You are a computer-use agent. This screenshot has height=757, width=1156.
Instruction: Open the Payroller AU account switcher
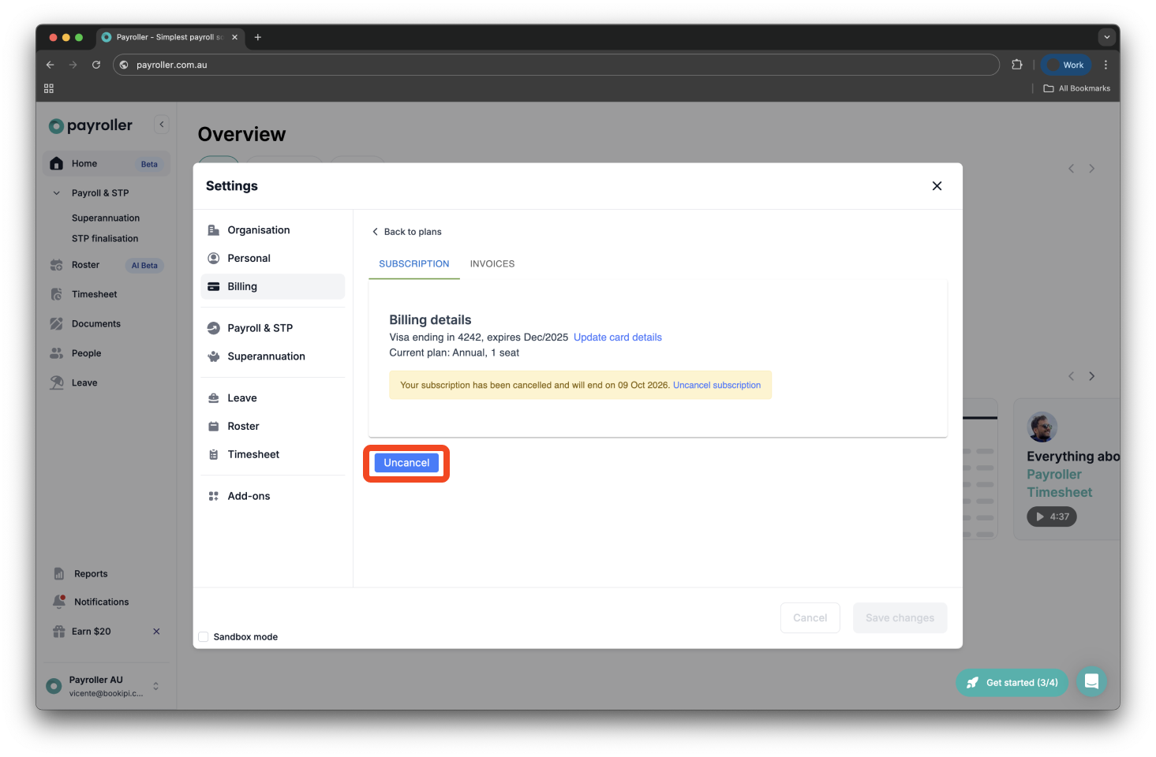pyautogui.click(x=105, y=686)
